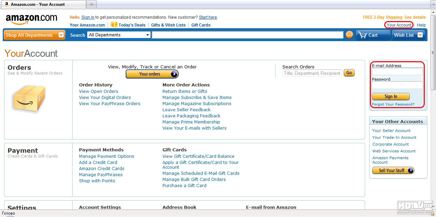
Task: Click Leave Seller Feedback
Action: (x=186, y=110)
